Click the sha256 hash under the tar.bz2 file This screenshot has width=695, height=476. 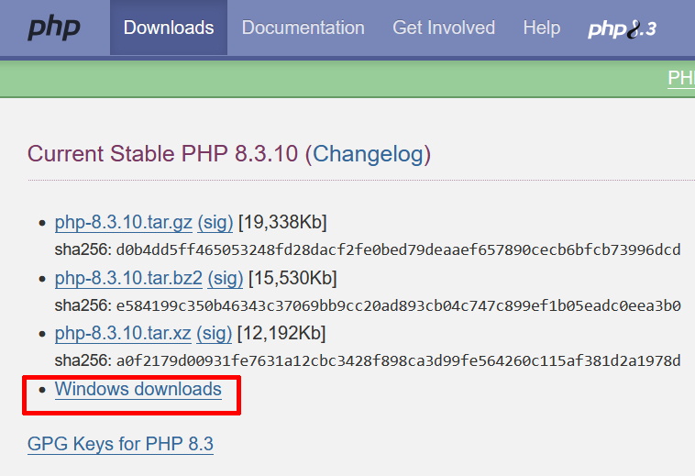tap(396, 305)
